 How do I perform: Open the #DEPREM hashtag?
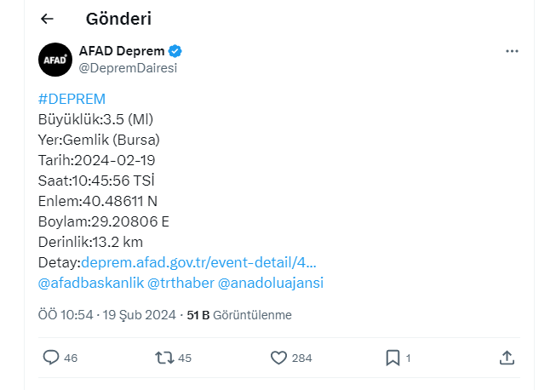[72, 99]
